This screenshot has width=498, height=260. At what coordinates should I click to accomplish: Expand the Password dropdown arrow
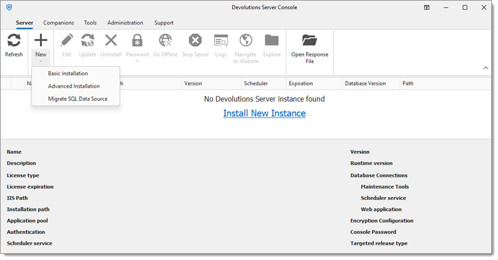pos(137,61)
